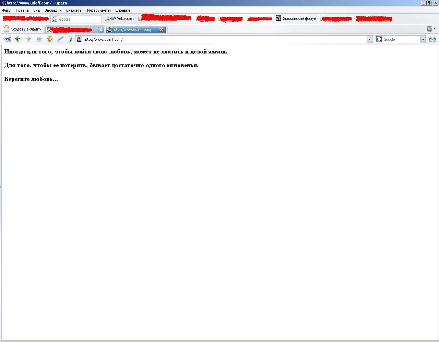This screenshot has width=439, height=342.
Task: Click the GW Vebaccess bookmark page icon
Action: 107,19
